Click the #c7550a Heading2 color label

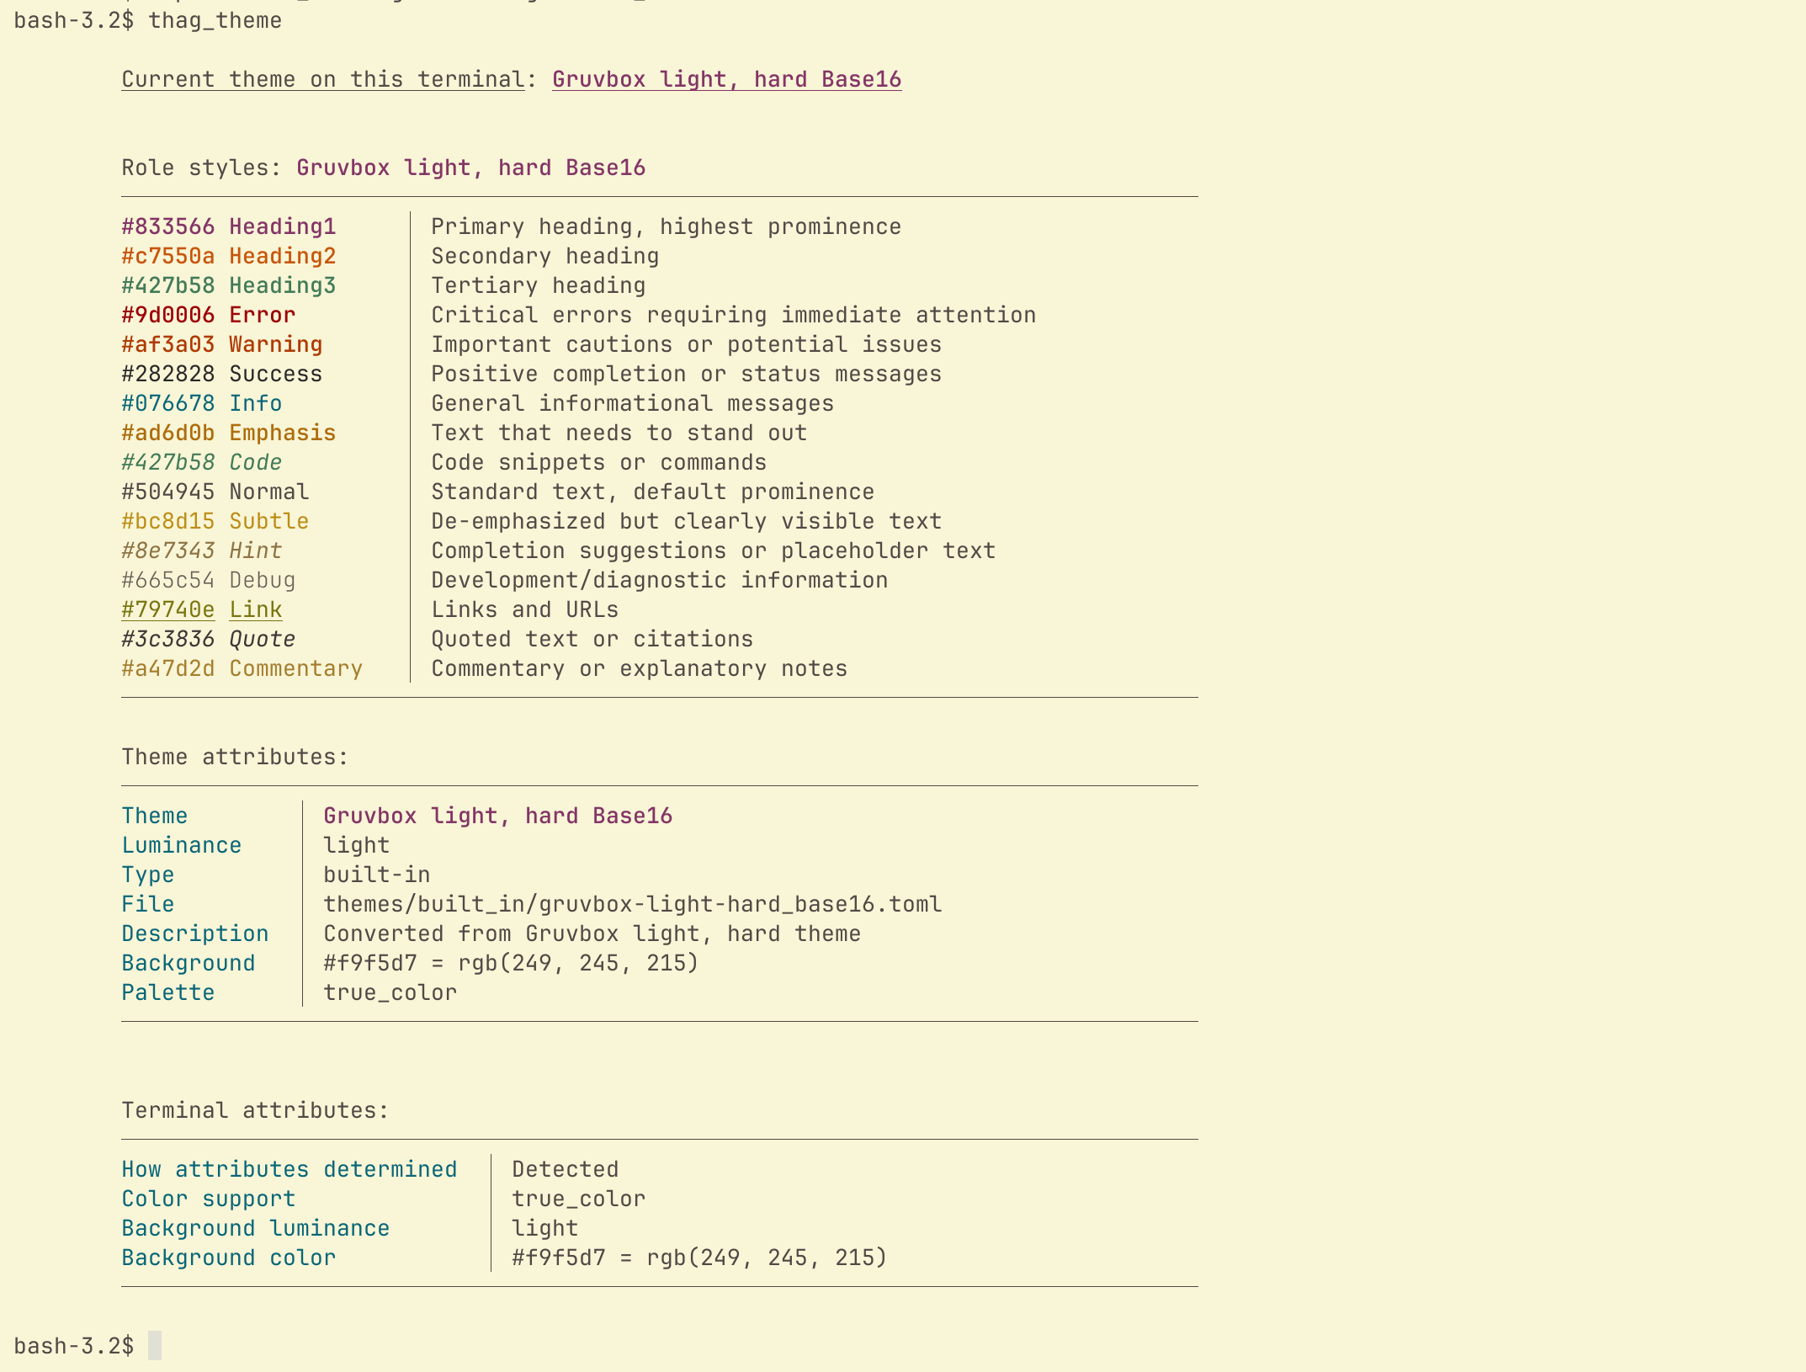[x=228, y=256]
